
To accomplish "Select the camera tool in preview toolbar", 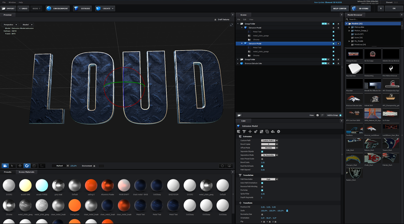I will tap(5, 166).
